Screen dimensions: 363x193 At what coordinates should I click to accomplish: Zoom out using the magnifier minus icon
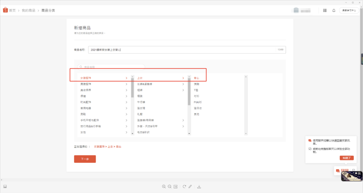click(170, 187)
